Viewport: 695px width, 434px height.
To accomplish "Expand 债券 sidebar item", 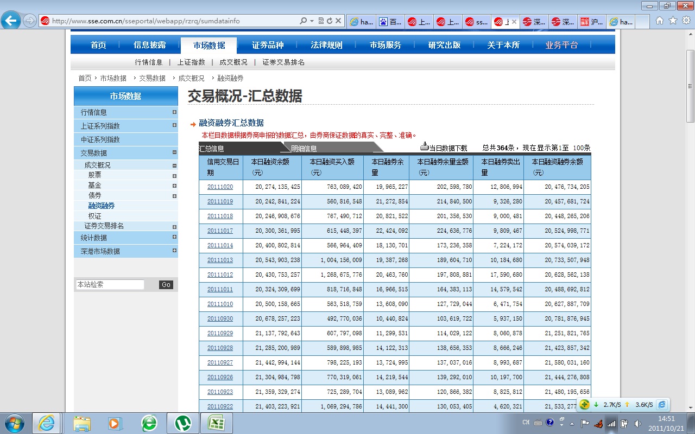I will point(174,196).
